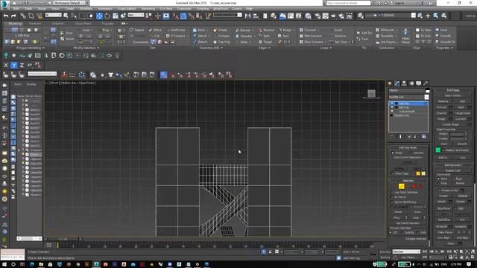Enable the By Vertex checkbox
The width and height of the screenshot is (477, 268).
click(x=392, y=197)
